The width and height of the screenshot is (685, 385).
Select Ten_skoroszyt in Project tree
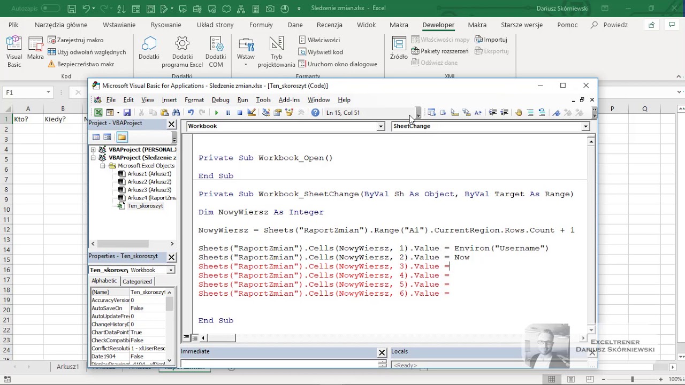tap(140, 206)
